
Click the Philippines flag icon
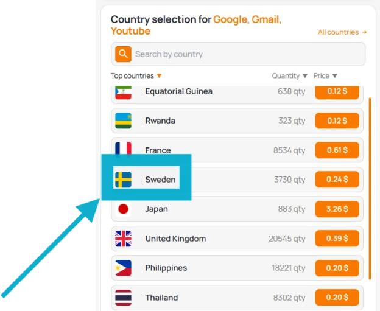123,268
